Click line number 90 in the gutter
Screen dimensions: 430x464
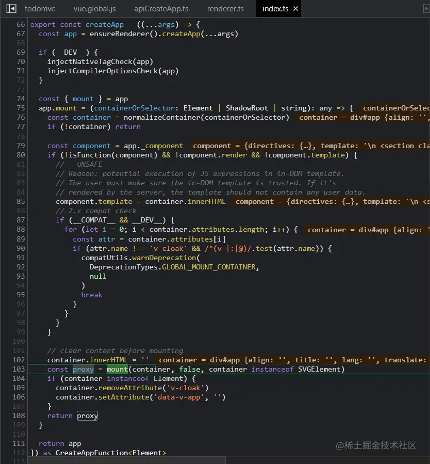coord(21,248)
